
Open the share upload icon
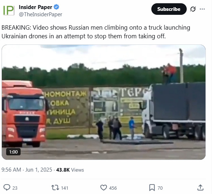[x=200, y=187]
